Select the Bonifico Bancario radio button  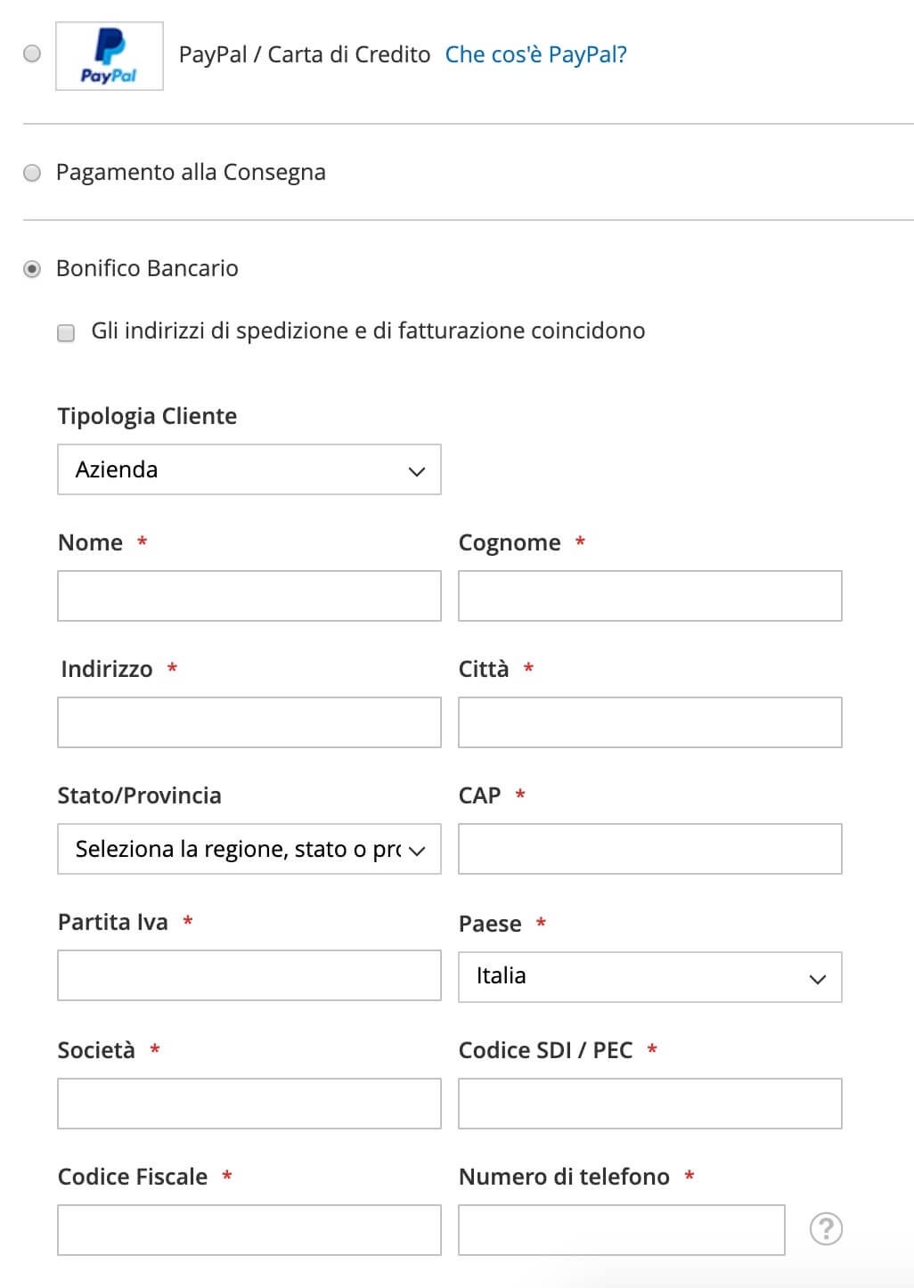pyautogui.click(x=32, y=268)
